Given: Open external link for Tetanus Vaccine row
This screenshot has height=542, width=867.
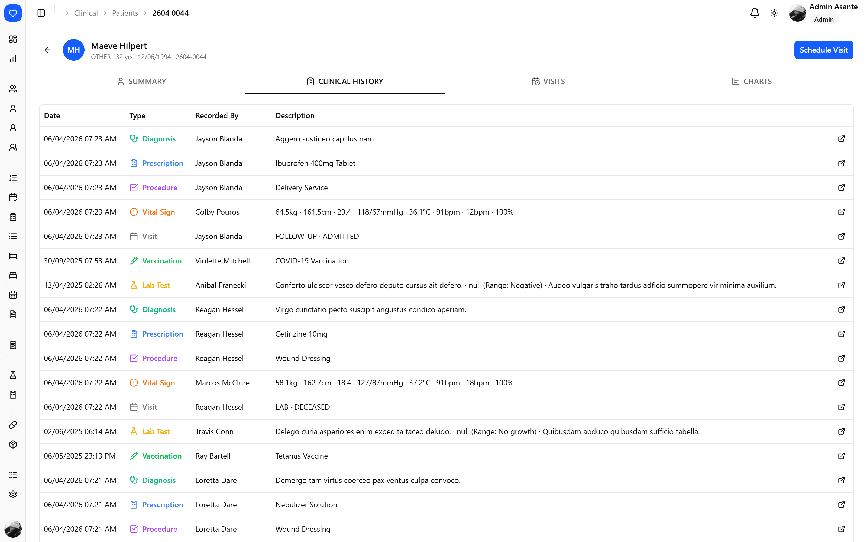Looking at the screenshot, I should coord(841,456).
